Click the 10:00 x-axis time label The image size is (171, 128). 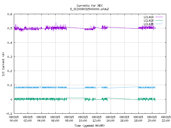point(83,121)
